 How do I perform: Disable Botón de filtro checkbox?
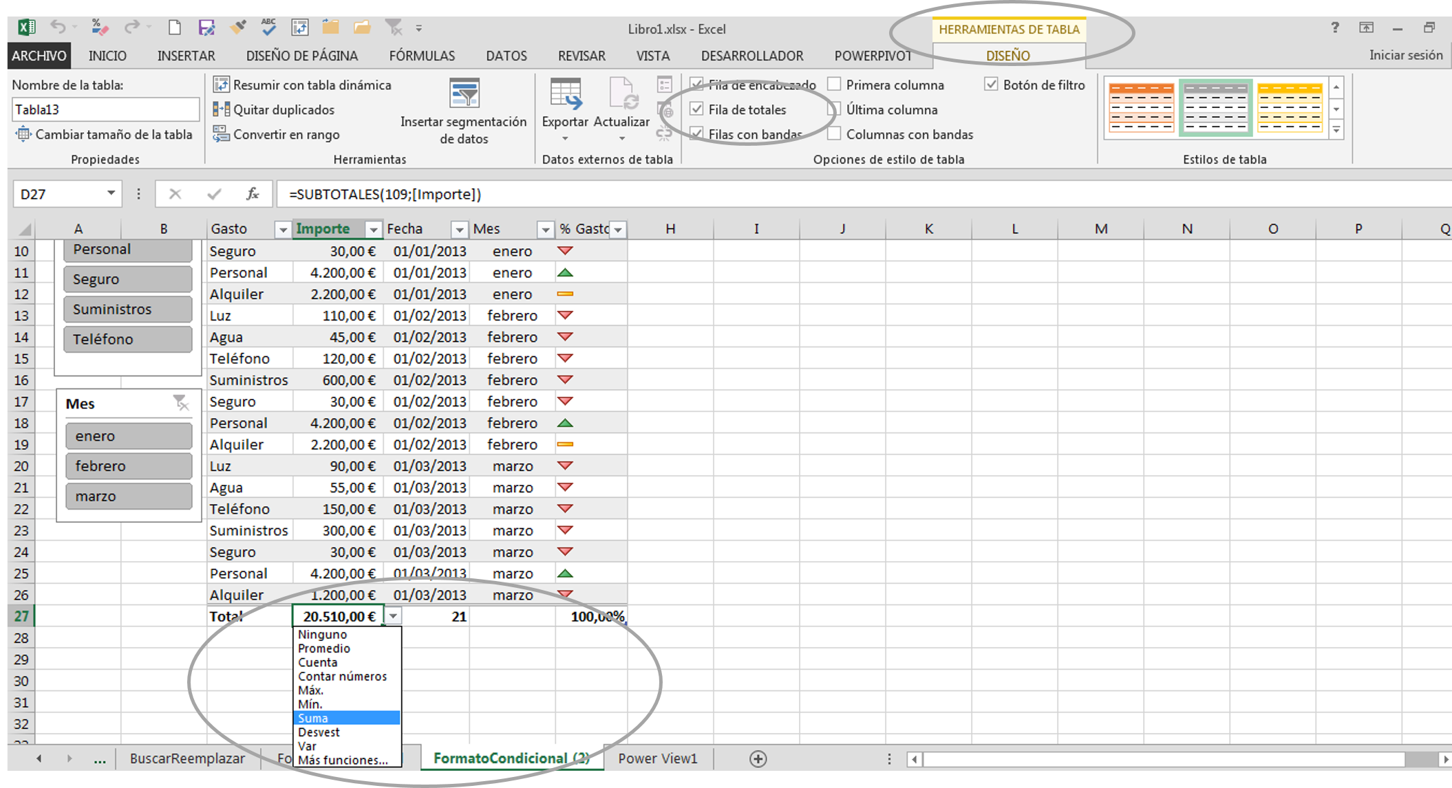[x=991, y=85]
